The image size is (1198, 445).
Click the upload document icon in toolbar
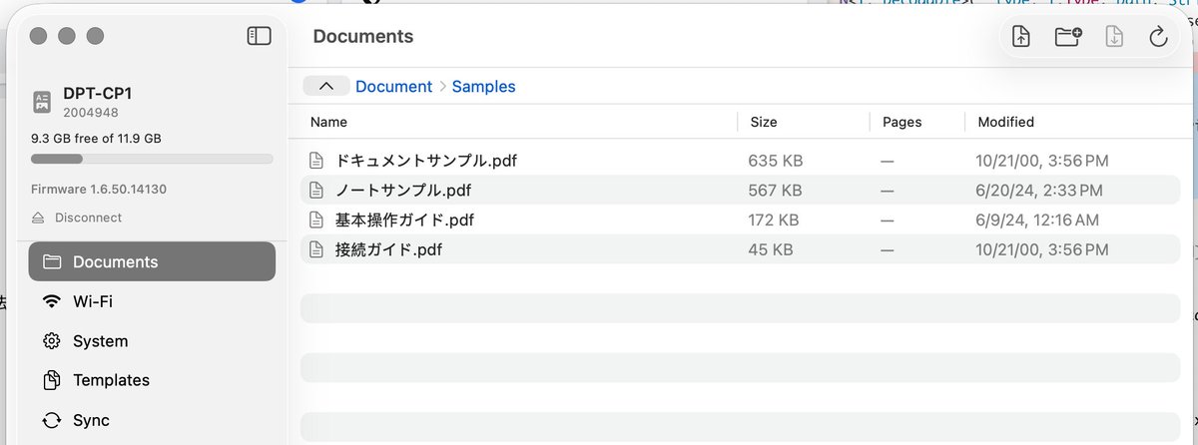[x=1020, y=37]
